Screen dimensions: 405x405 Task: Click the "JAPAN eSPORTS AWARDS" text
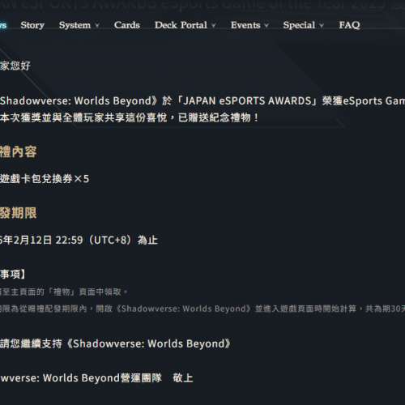(x=247, y=100)
